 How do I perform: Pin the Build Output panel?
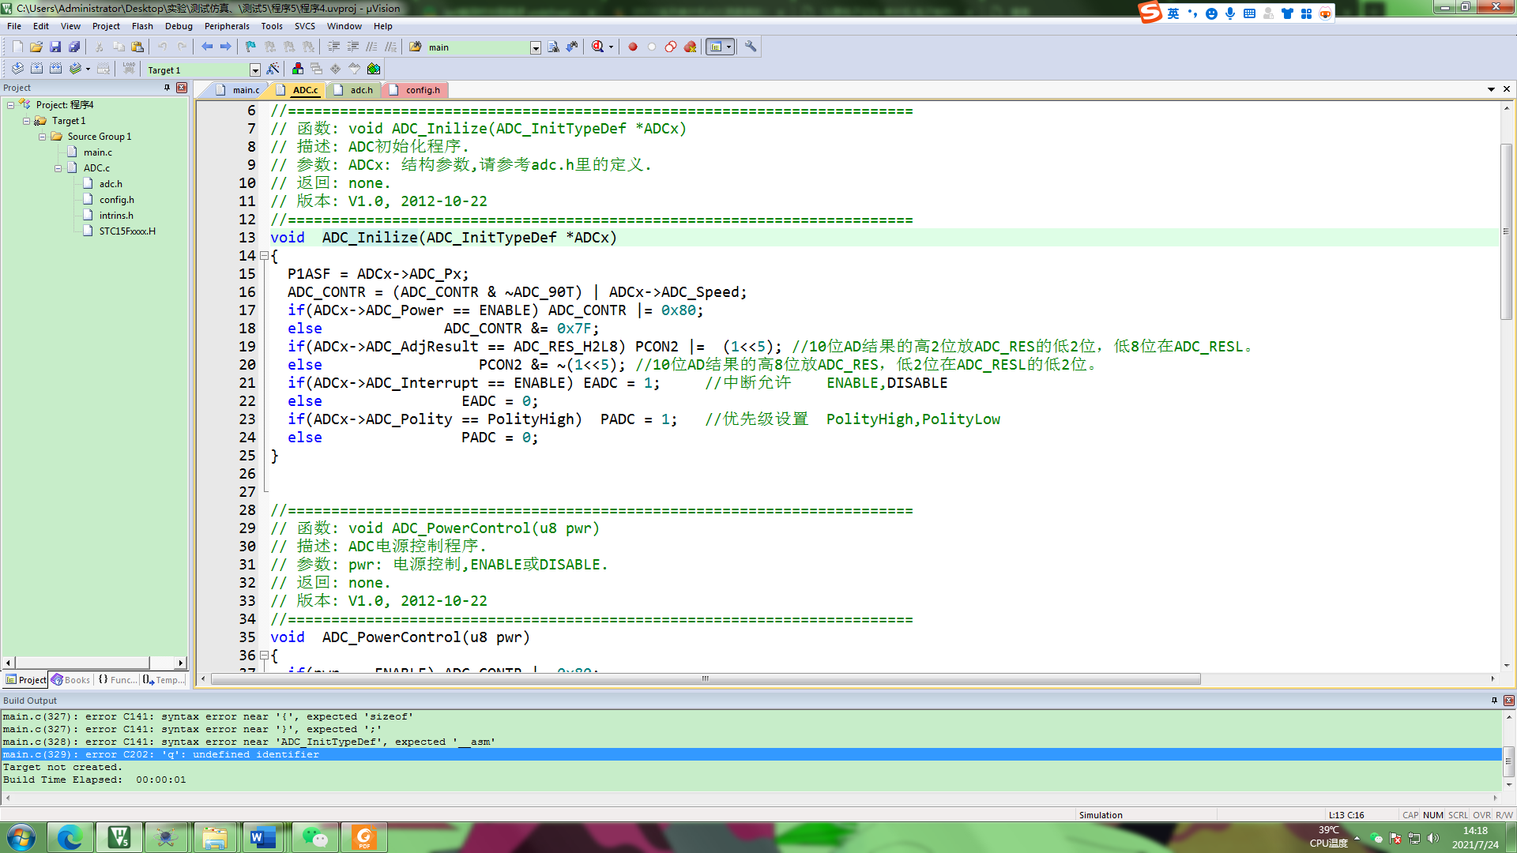coord(1494,701)
